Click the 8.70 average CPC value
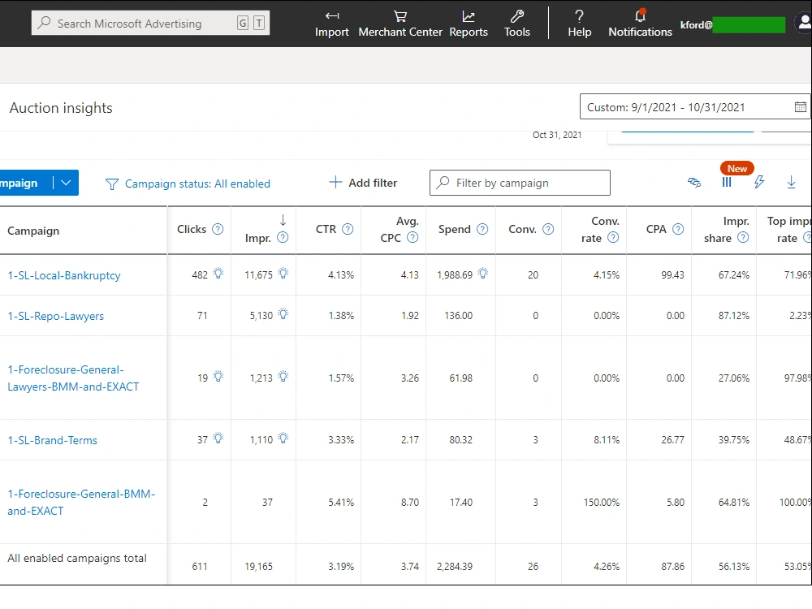Viewport: 812px width, 609px height. [409, 503]
